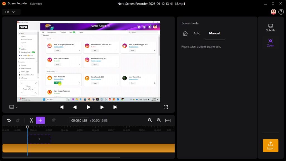
Task: Play the video preview
Action: click(88, 107)
